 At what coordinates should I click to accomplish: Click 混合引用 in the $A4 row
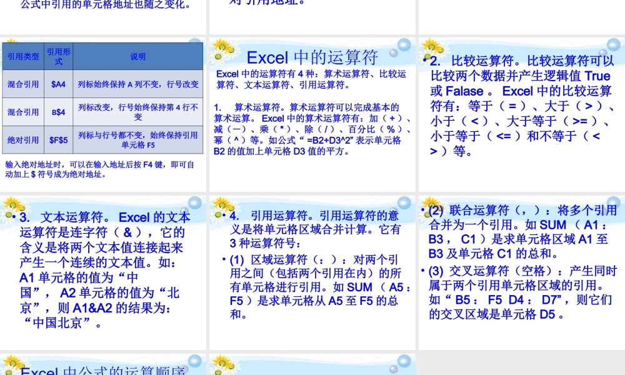(x=23, y=84)
